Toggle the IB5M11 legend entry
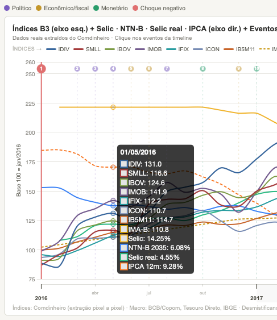 239,49
